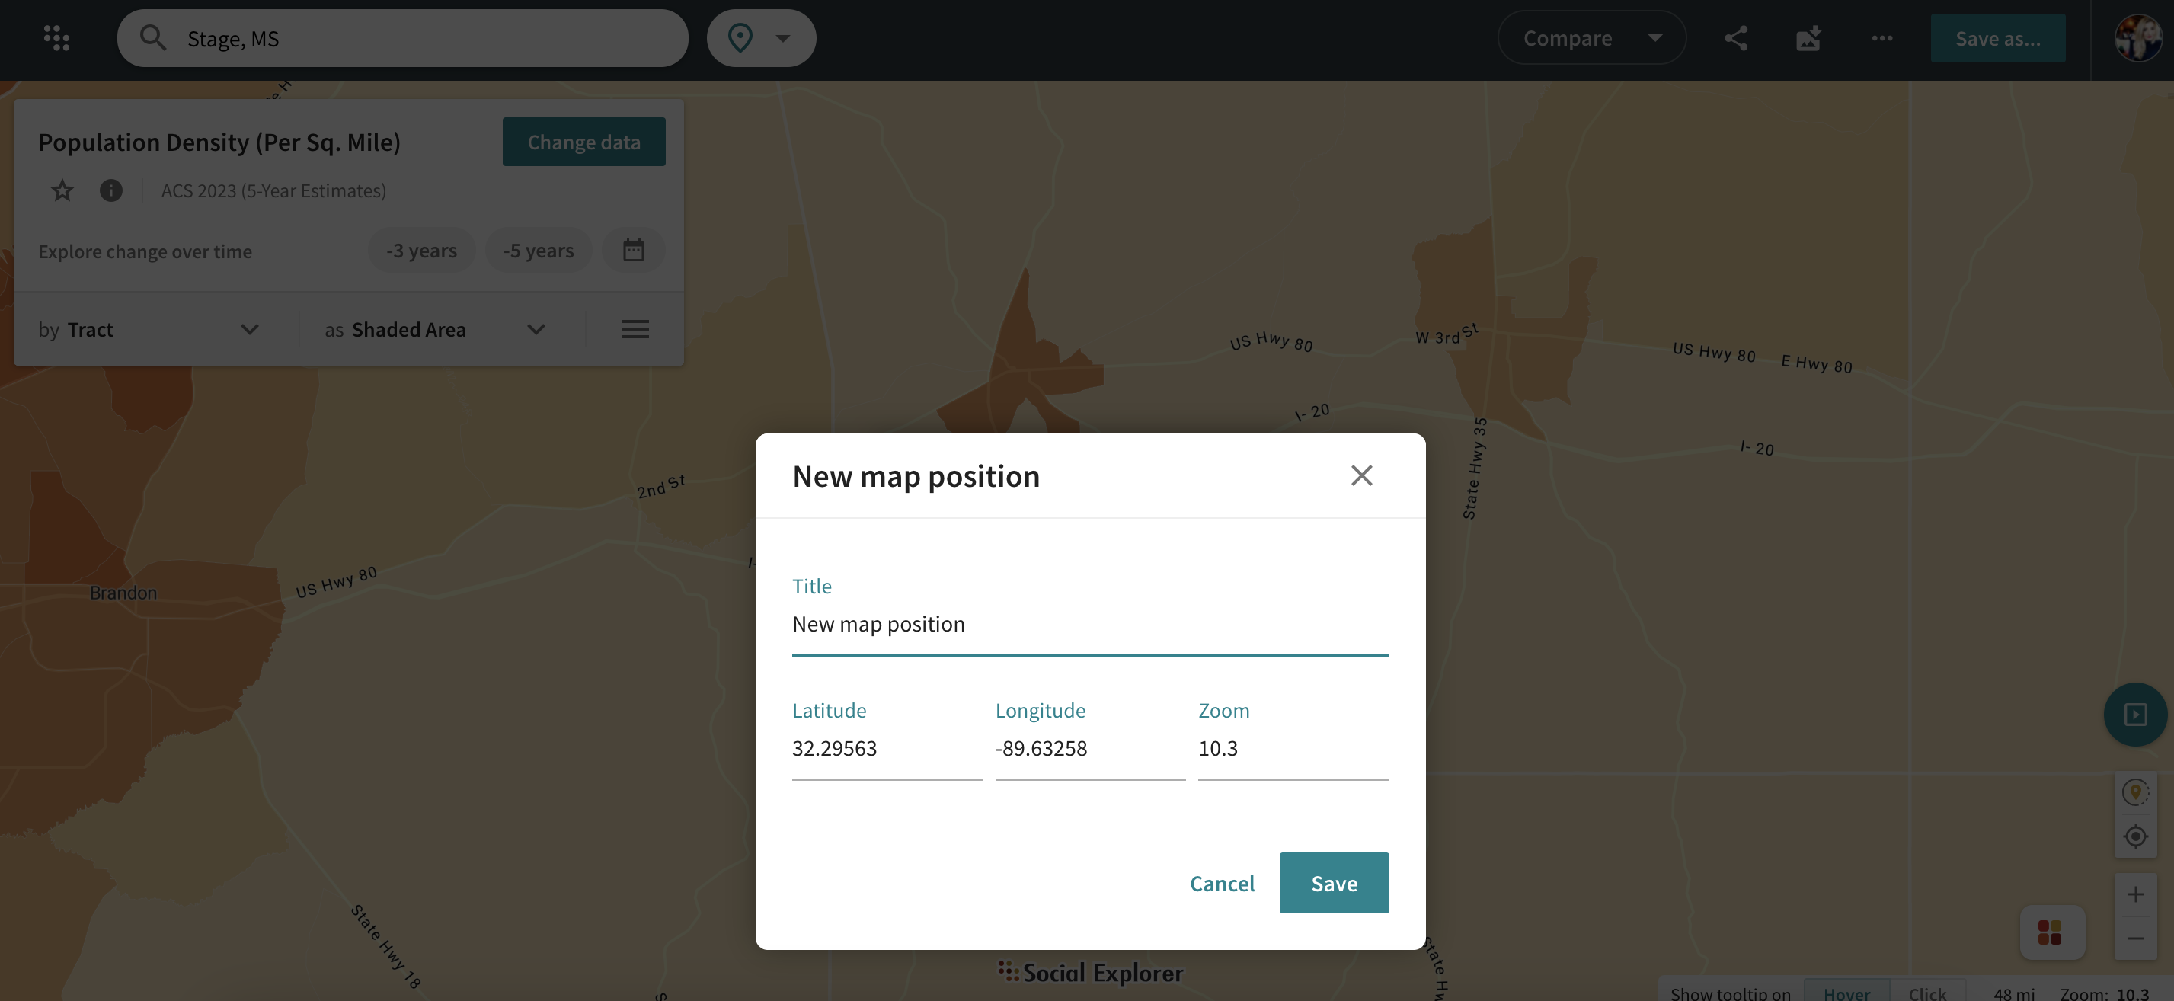This screenshot has width=2174, height=1001.
Task: Click the locate me crosshair icon
Action: (x=2135, y=836)
